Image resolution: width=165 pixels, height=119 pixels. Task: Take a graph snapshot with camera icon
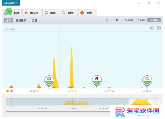click(x=152, y=28)
